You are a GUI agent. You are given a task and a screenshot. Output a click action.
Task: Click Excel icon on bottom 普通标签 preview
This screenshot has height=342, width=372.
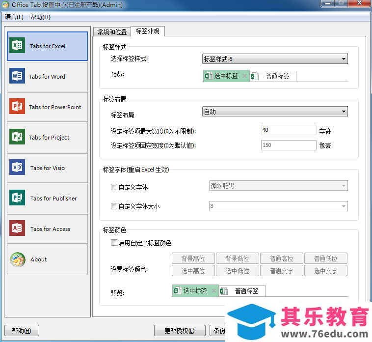[223, 291]
